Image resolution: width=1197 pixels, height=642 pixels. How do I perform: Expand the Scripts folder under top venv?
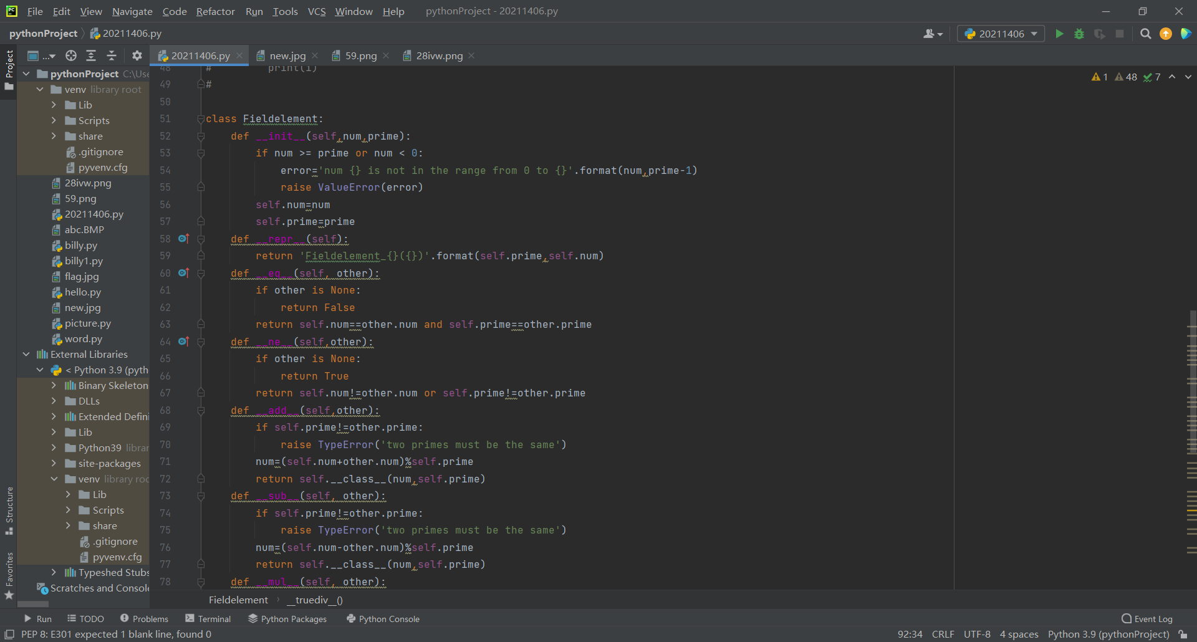54,120
